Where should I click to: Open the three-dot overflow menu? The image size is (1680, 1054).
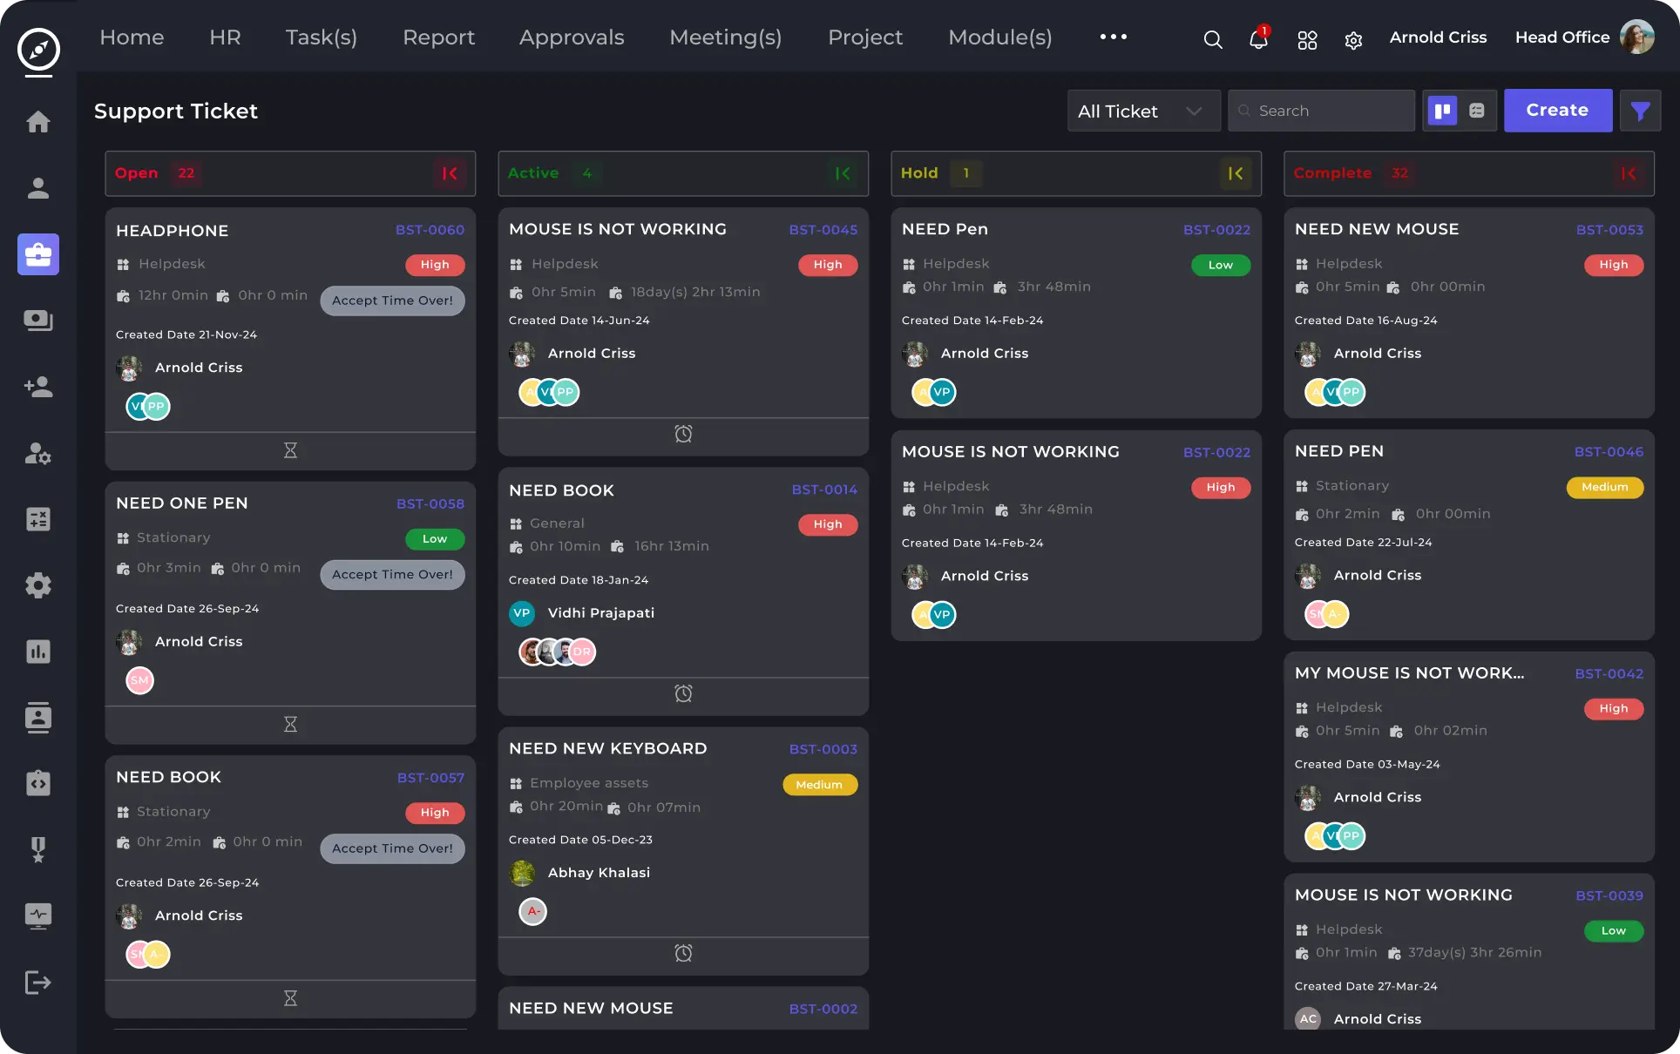[x=1113, y=37]
